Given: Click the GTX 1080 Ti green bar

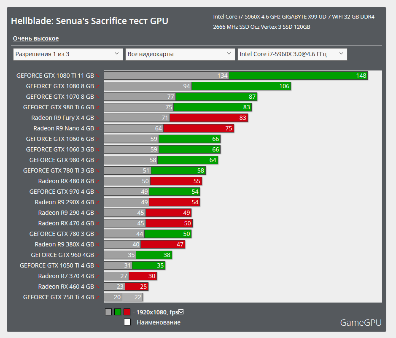Looking at the screenshot, I should [x=298, y=76].
